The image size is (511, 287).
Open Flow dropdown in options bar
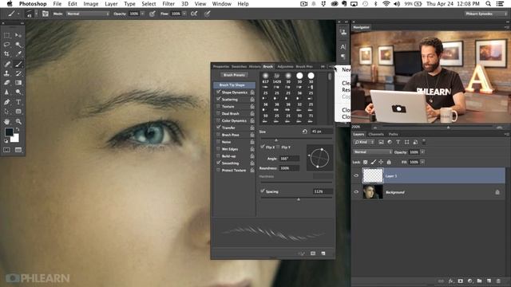pos(184,14)
